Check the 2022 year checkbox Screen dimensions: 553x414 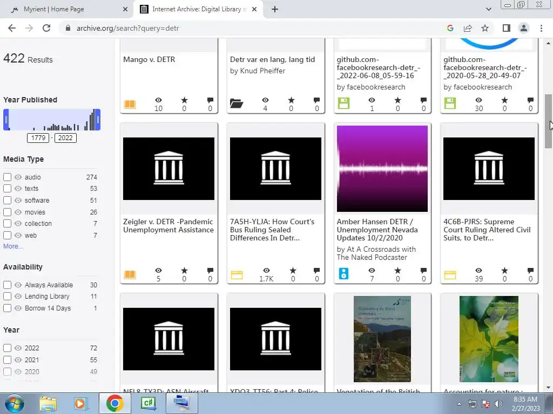point(7,348)
